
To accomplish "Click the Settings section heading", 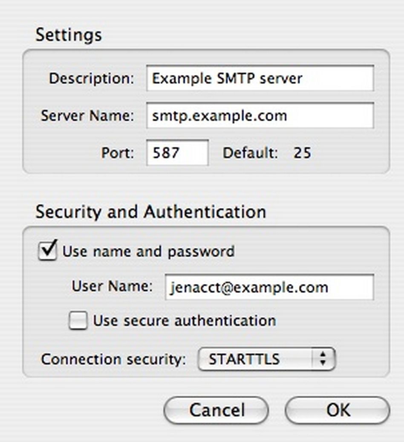I will pyautogui.click(x=69, y=35).
